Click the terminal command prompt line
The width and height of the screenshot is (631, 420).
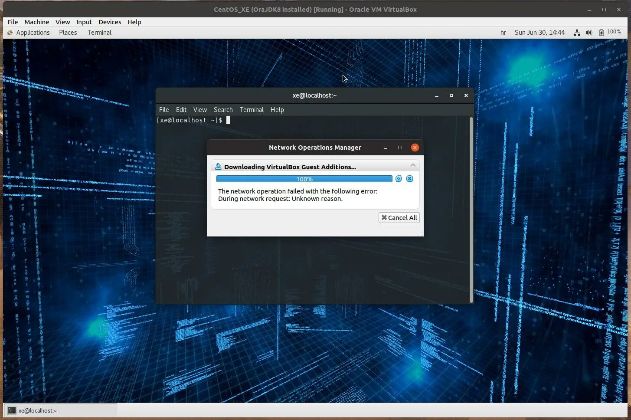tap(193, 120)
